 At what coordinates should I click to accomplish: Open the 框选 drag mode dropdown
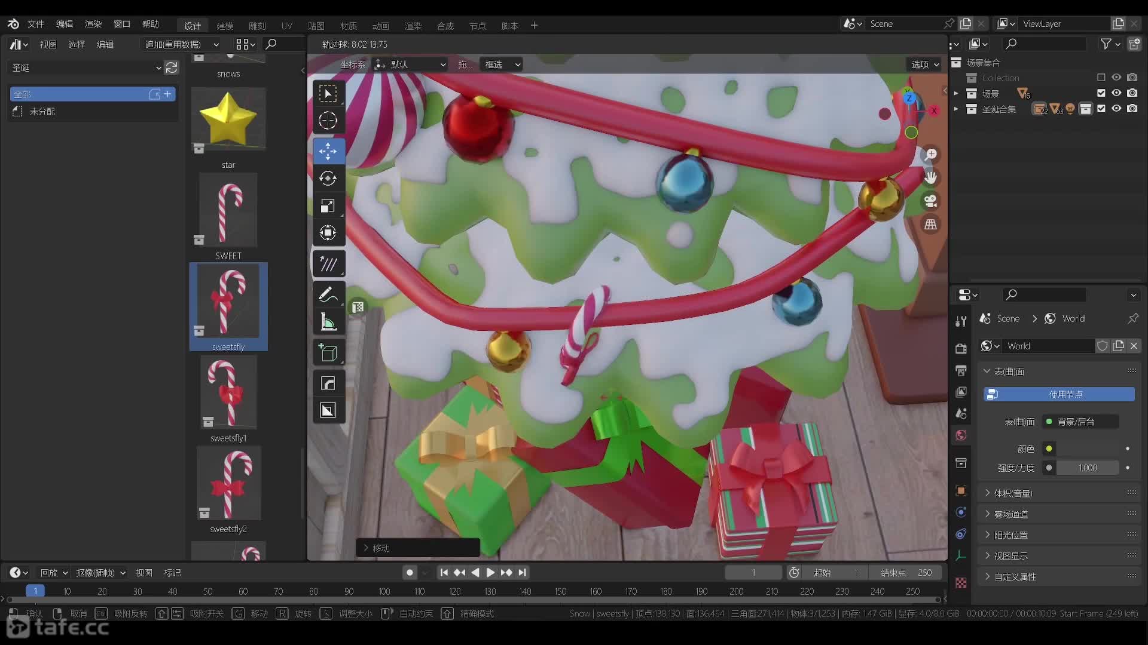pos(502,64)
